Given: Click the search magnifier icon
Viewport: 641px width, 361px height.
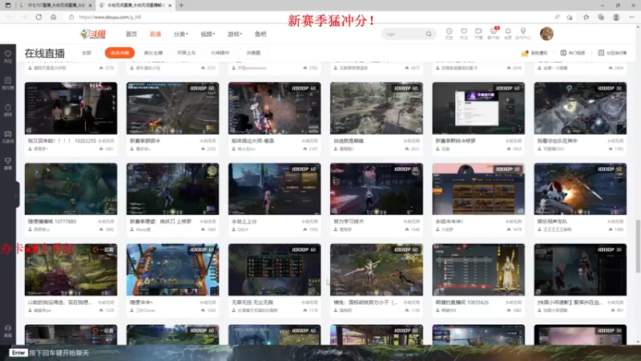Looking at the screenshot, I should 429,34.
